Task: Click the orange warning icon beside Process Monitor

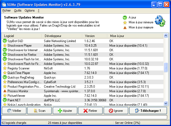Action: (x=5, y=91)
